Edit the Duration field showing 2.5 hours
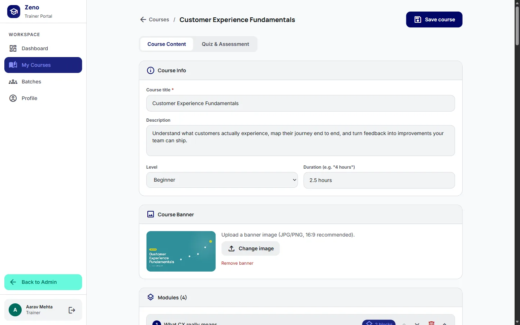The width and height of the screenshot is (520, 325). pos(379,180)
